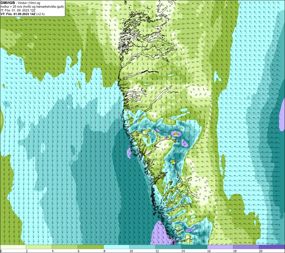Pick the olive green 6–8 m/s scale swatch
Image resolution: width=285 pixels, height=253 pixels.
pos(91,247)
